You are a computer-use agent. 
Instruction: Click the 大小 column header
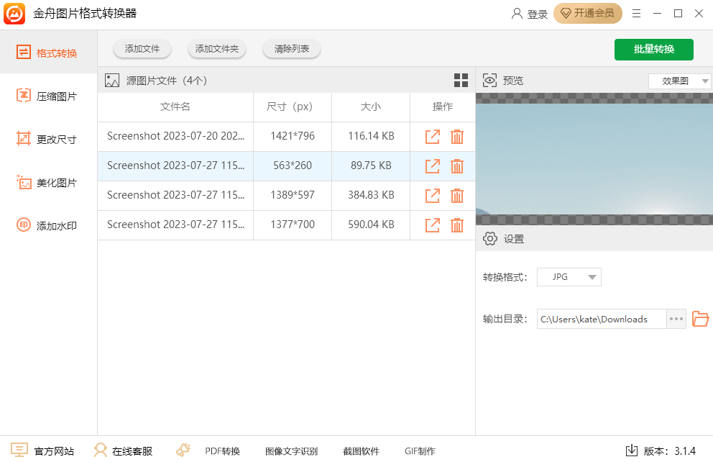click(371, 107)
